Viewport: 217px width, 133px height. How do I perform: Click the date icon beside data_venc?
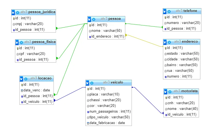[22, 90]
